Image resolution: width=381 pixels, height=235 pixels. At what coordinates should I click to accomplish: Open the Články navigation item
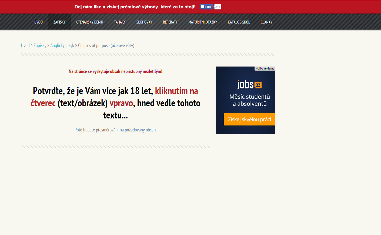pyautogui.click(x=266, y=22)
